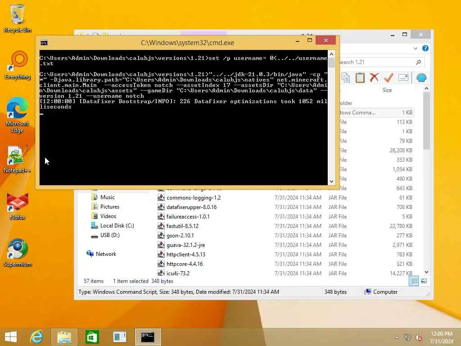Open Explorer help question mark icon
This screenshot has width=461, height=346.
425,48
